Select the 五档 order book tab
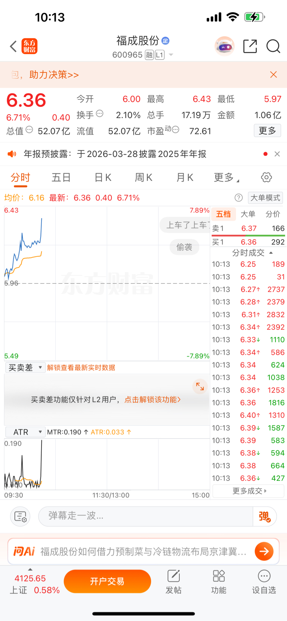Screen dimensions: 287x621 (223, 214)
